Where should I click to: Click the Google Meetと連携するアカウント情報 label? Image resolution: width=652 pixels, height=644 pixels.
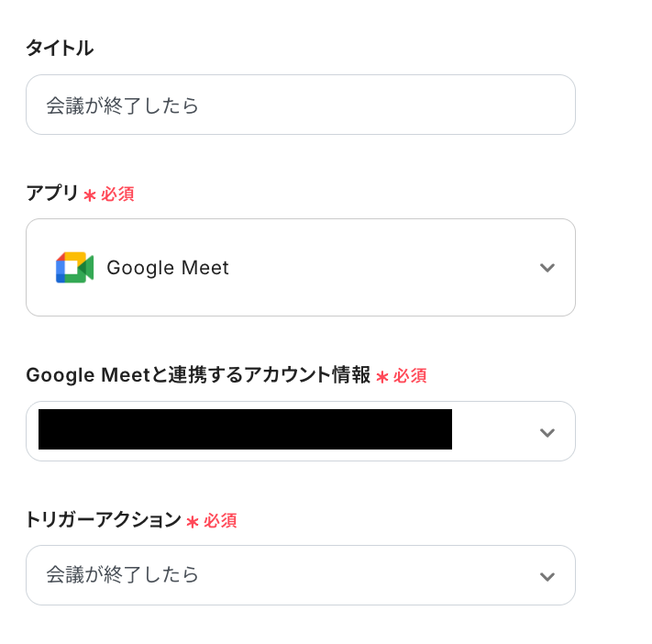(x=198, y=374)
